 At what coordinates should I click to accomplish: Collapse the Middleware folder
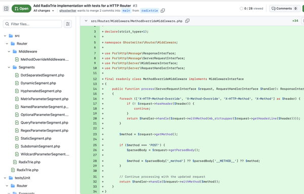coord(9,52)
